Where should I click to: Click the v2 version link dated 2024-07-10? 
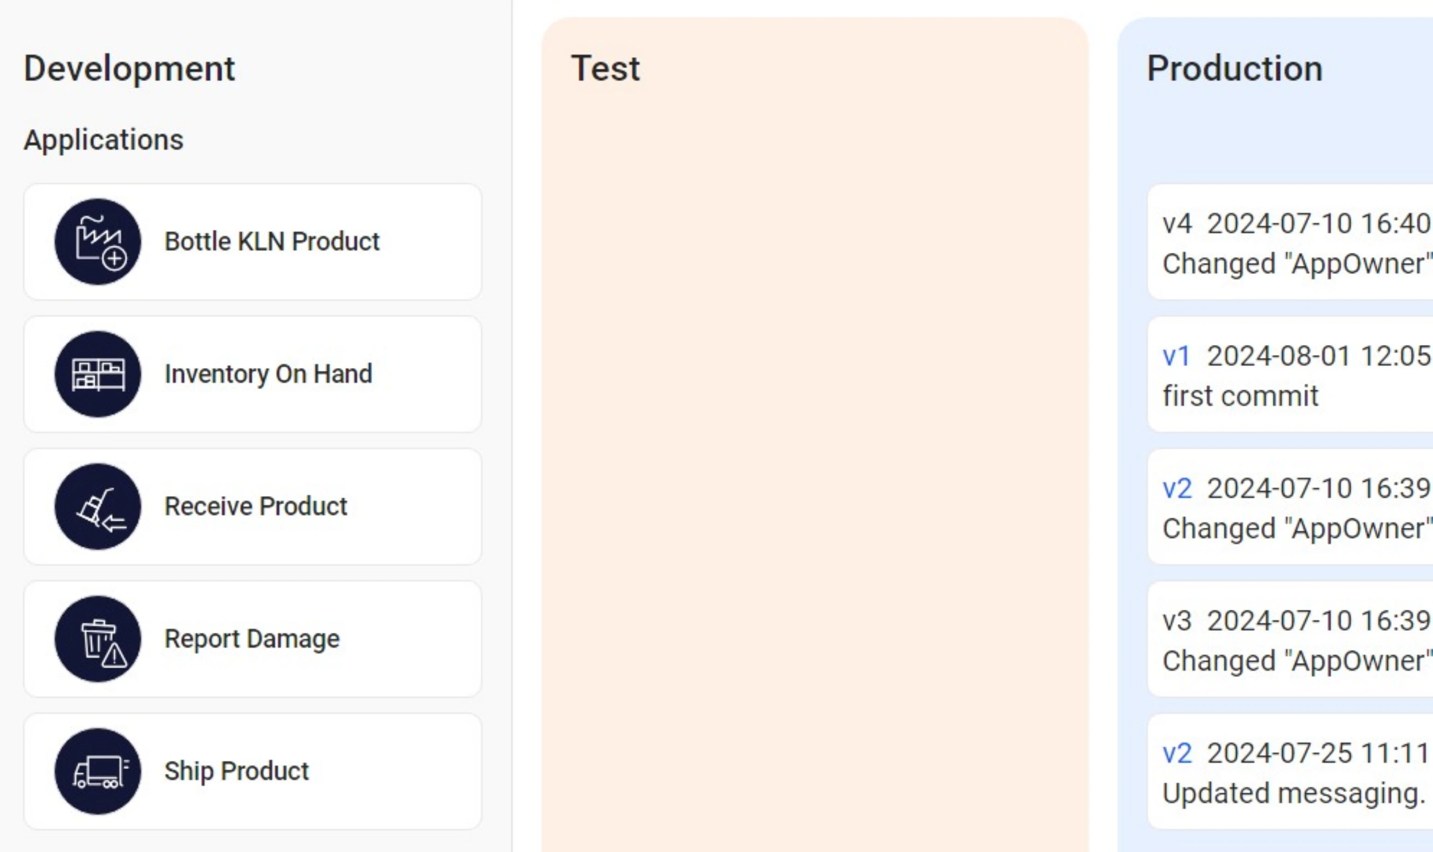[1177, 489]
